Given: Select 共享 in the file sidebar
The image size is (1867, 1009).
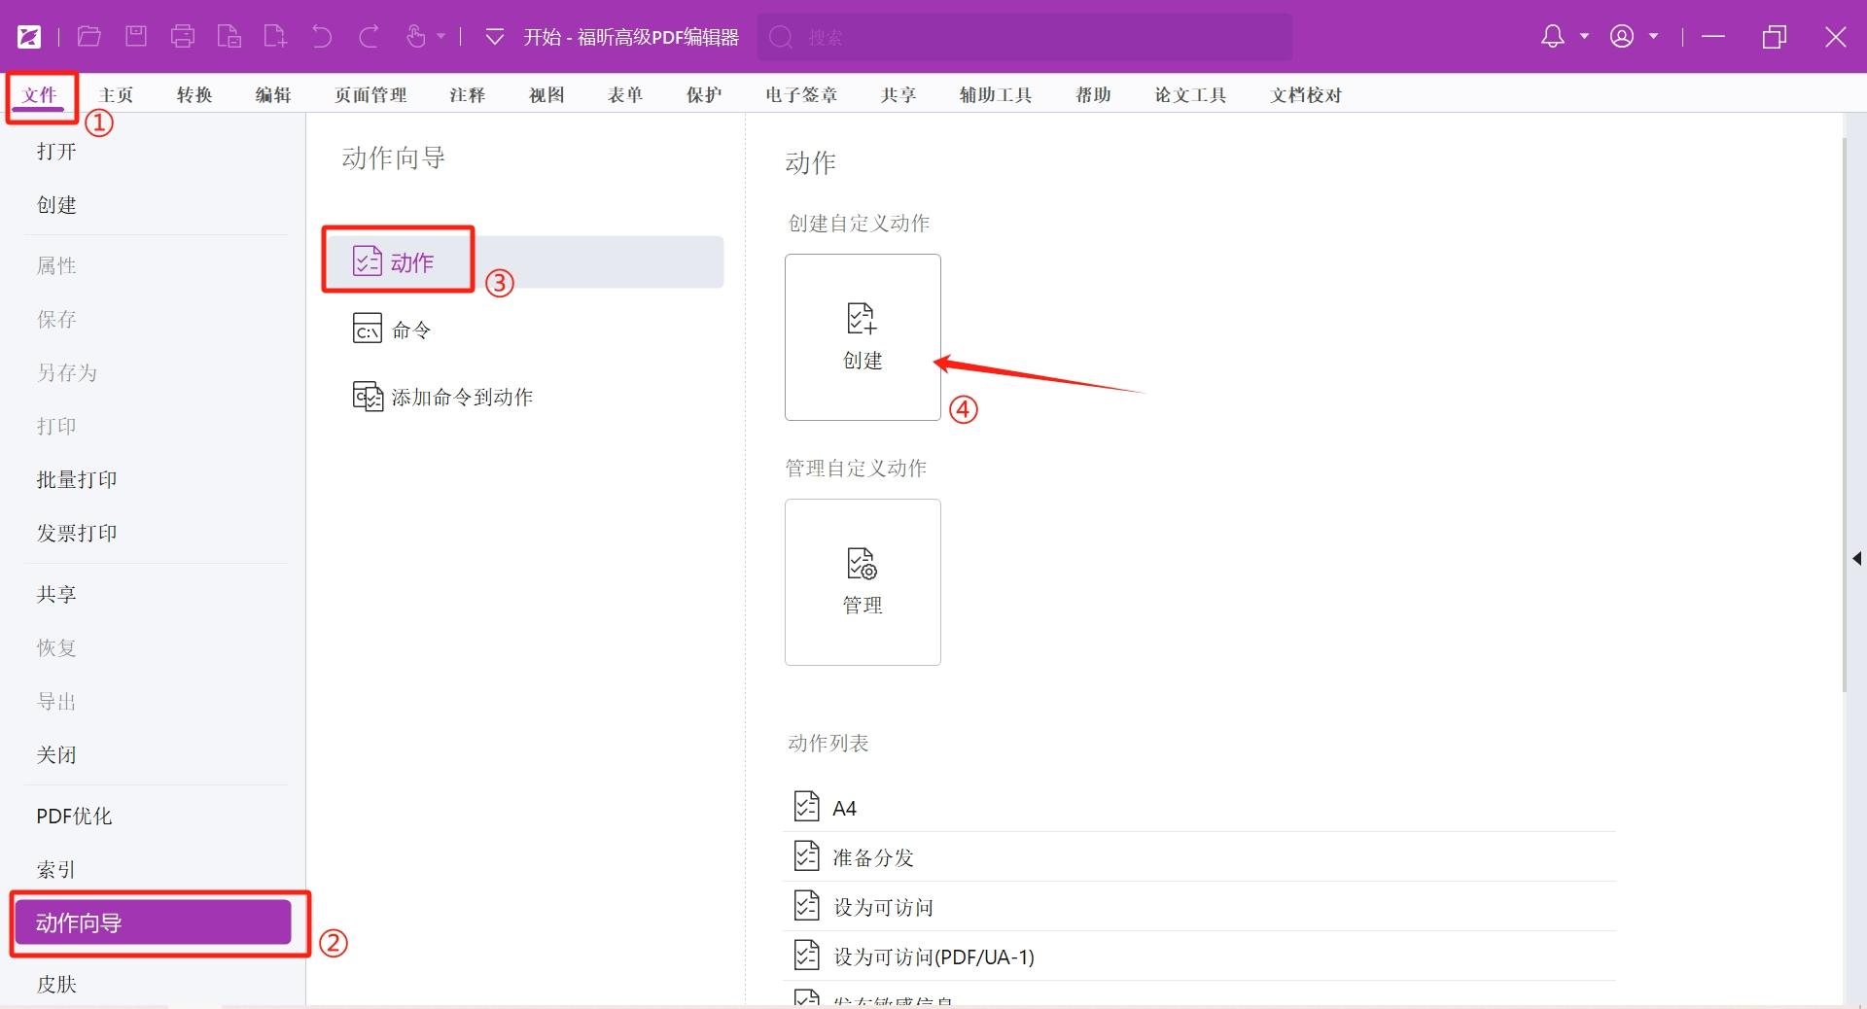Looking at the screenshot, I should point(56,594).
